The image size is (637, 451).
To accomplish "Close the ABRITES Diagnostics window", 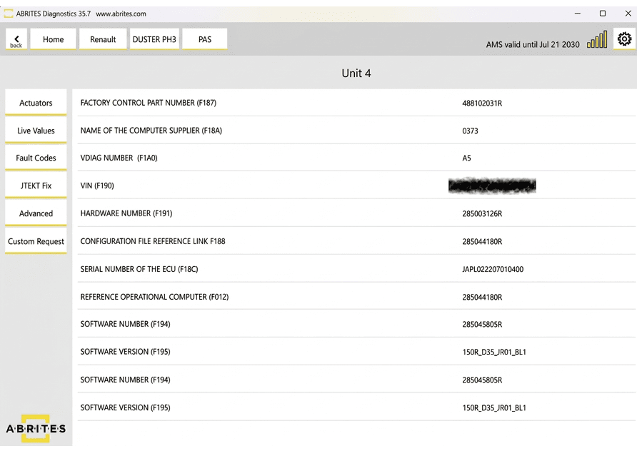I will [x=628, y=14].
